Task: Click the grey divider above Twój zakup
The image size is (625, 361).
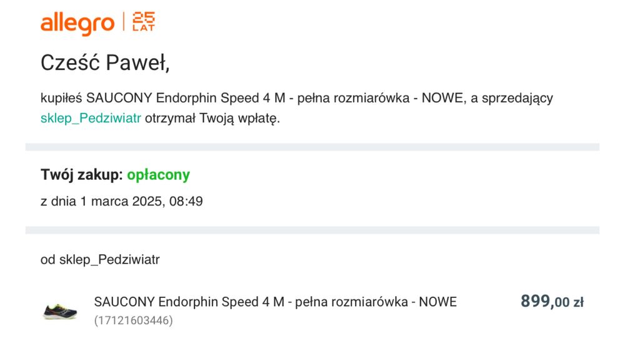Action: pyautogui.click(x=312, y=147)
